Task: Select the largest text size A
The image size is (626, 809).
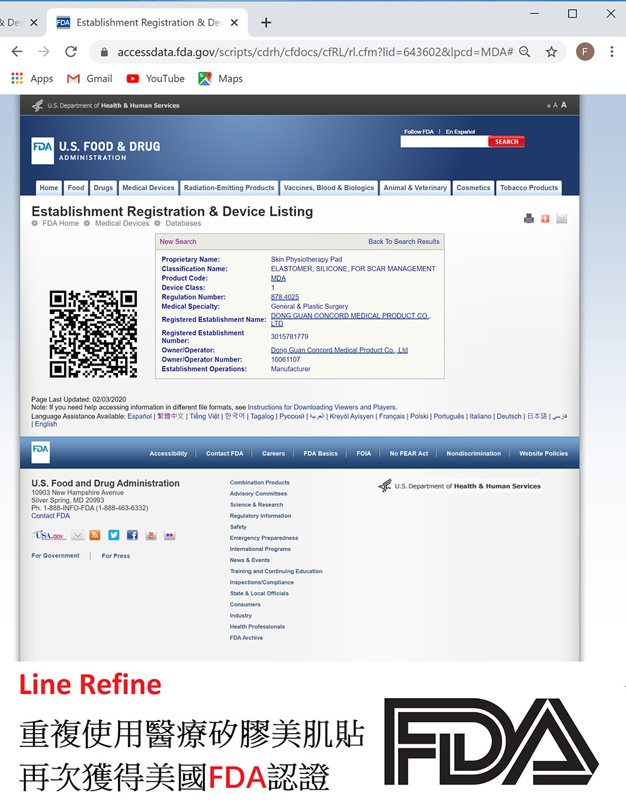Action: (x=563, y=105)
